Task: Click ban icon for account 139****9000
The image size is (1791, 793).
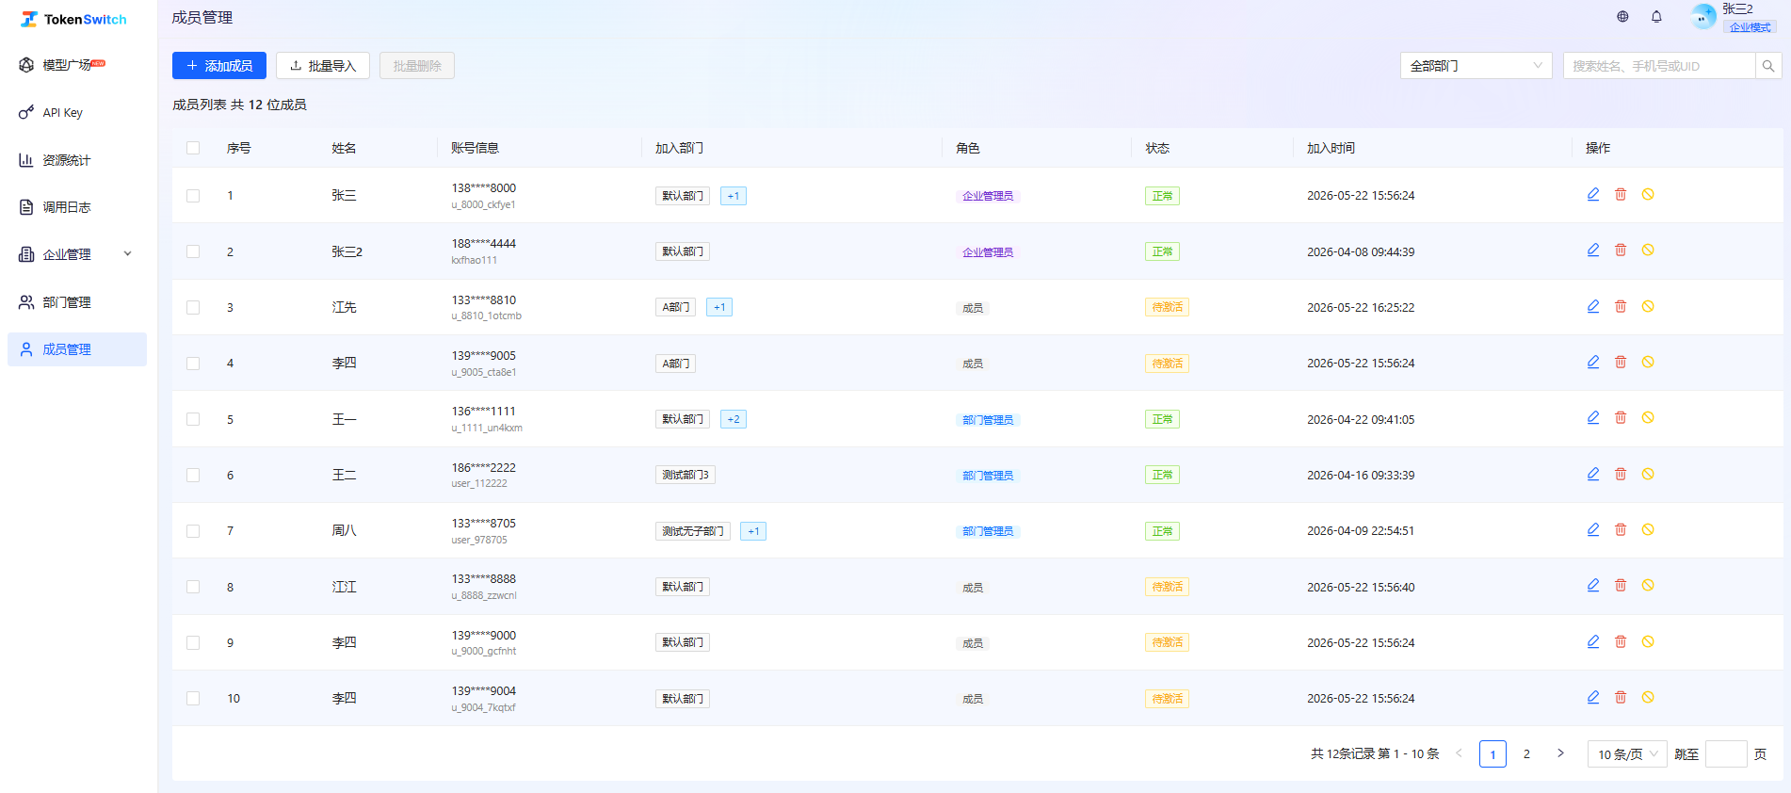Action: (1648, 641)
